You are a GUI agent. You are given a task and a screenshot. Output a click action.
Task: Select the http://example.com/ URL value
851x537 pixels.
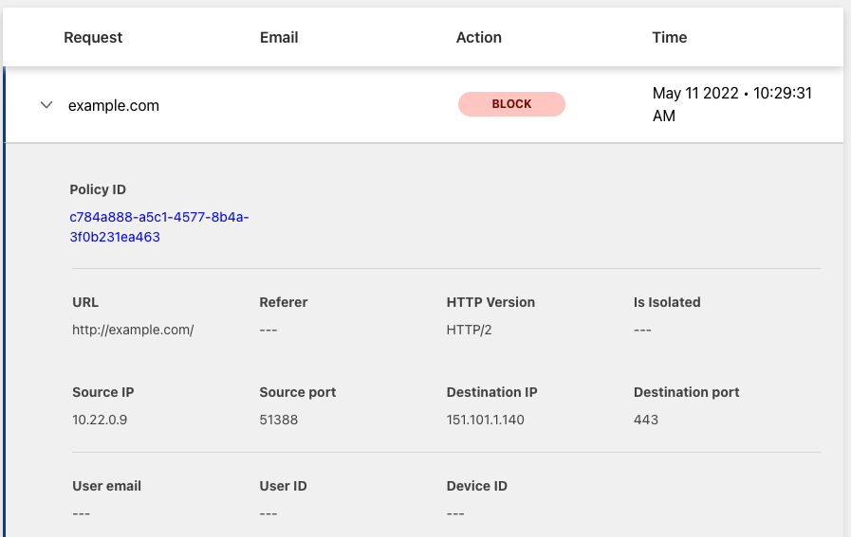point(133,331)
